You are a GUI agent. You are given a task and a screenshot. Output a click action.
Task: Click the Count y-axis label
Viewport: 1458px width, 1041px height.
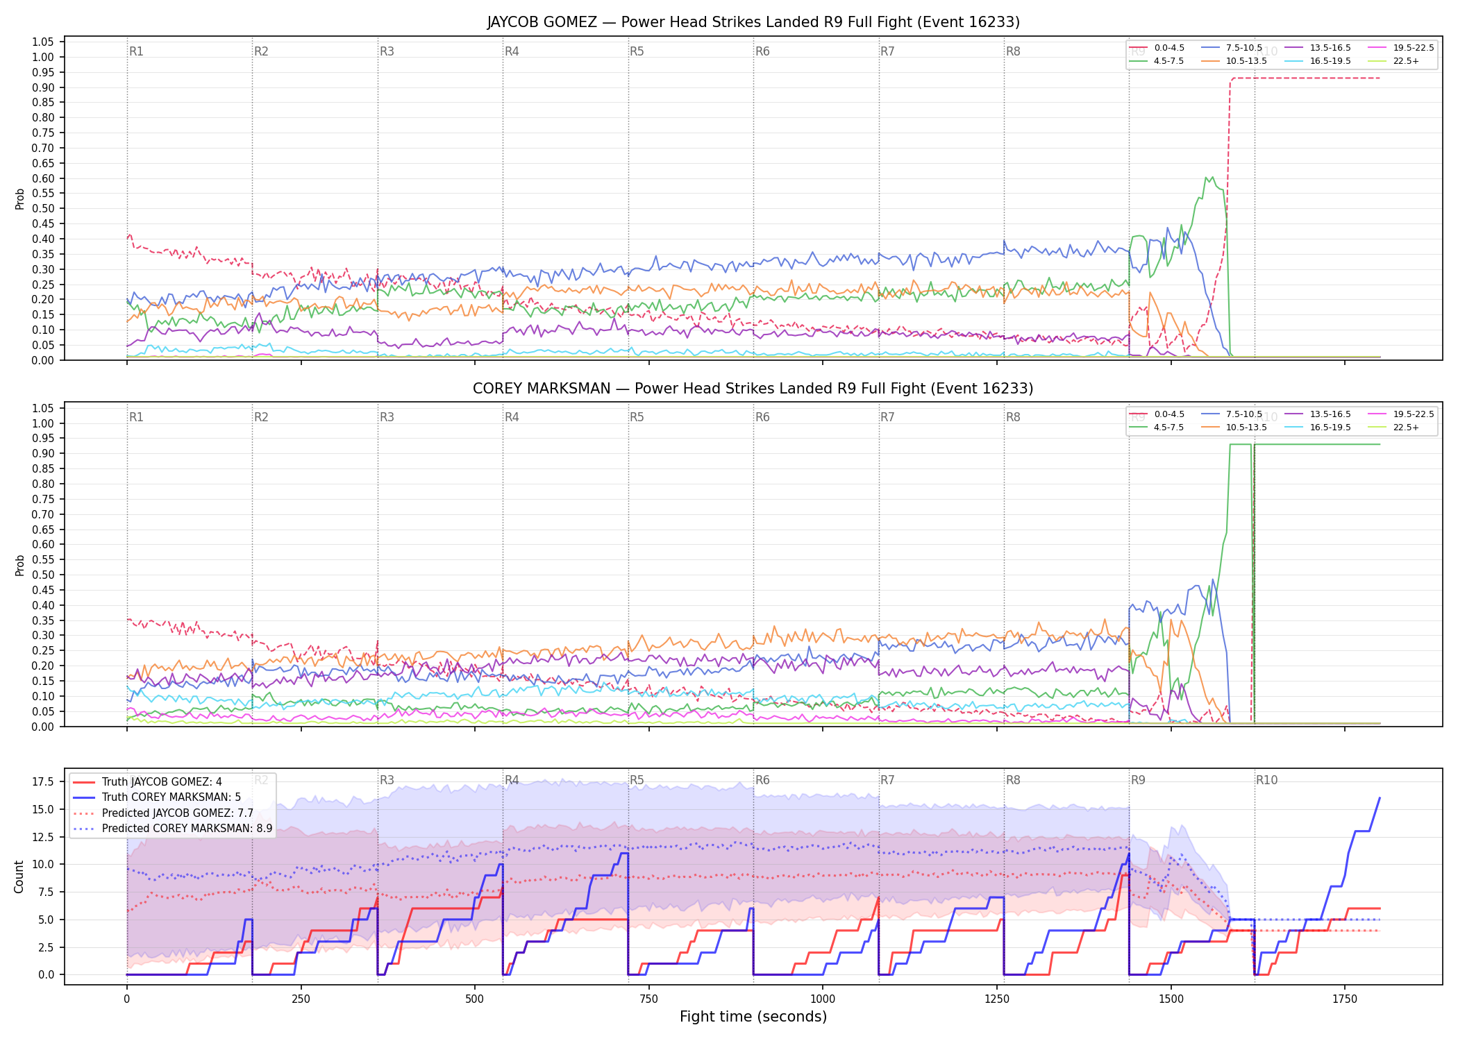tap(19, 877)
